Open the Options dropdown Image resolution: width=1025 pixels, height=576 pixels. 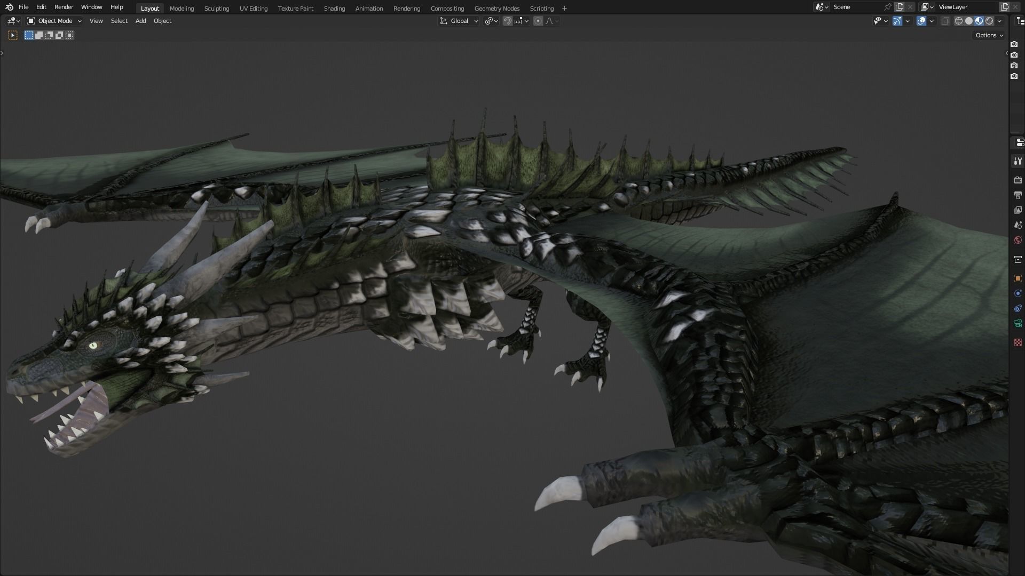989,35
